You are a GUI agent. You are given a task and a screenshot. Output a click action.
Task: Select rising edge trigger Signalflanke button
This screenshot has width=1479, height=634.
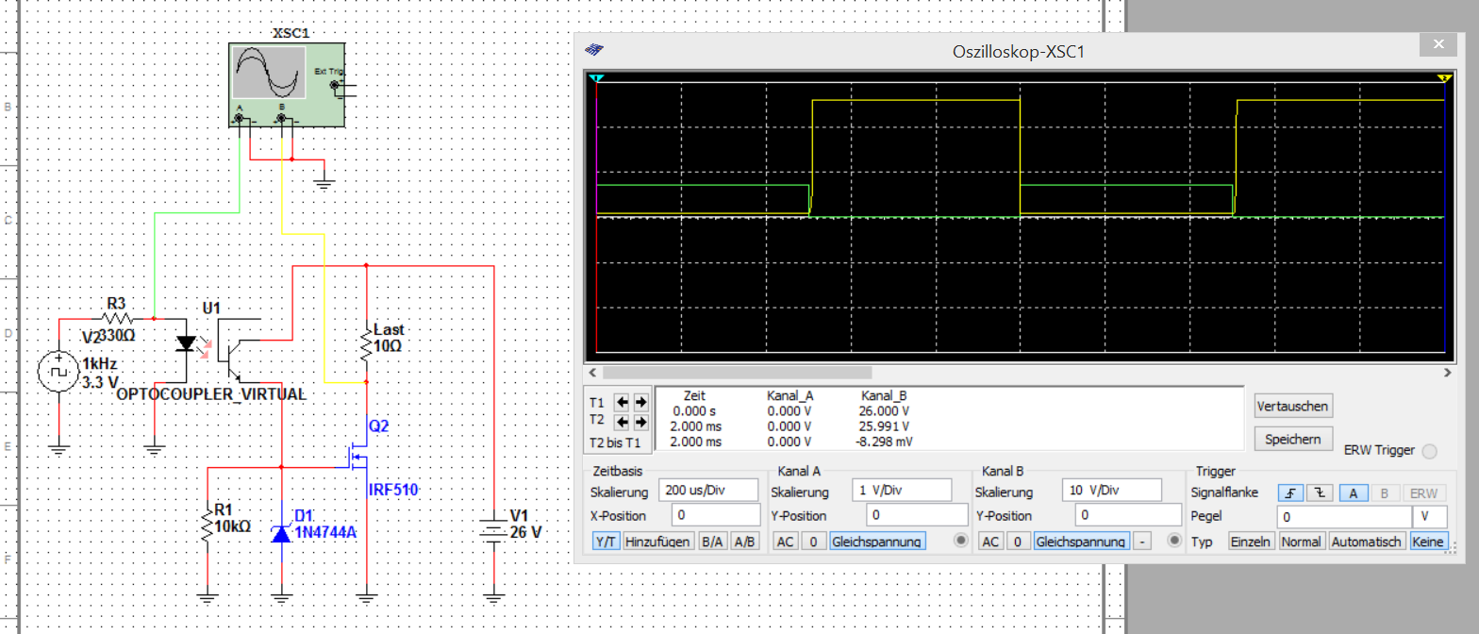pos(1291,492)
